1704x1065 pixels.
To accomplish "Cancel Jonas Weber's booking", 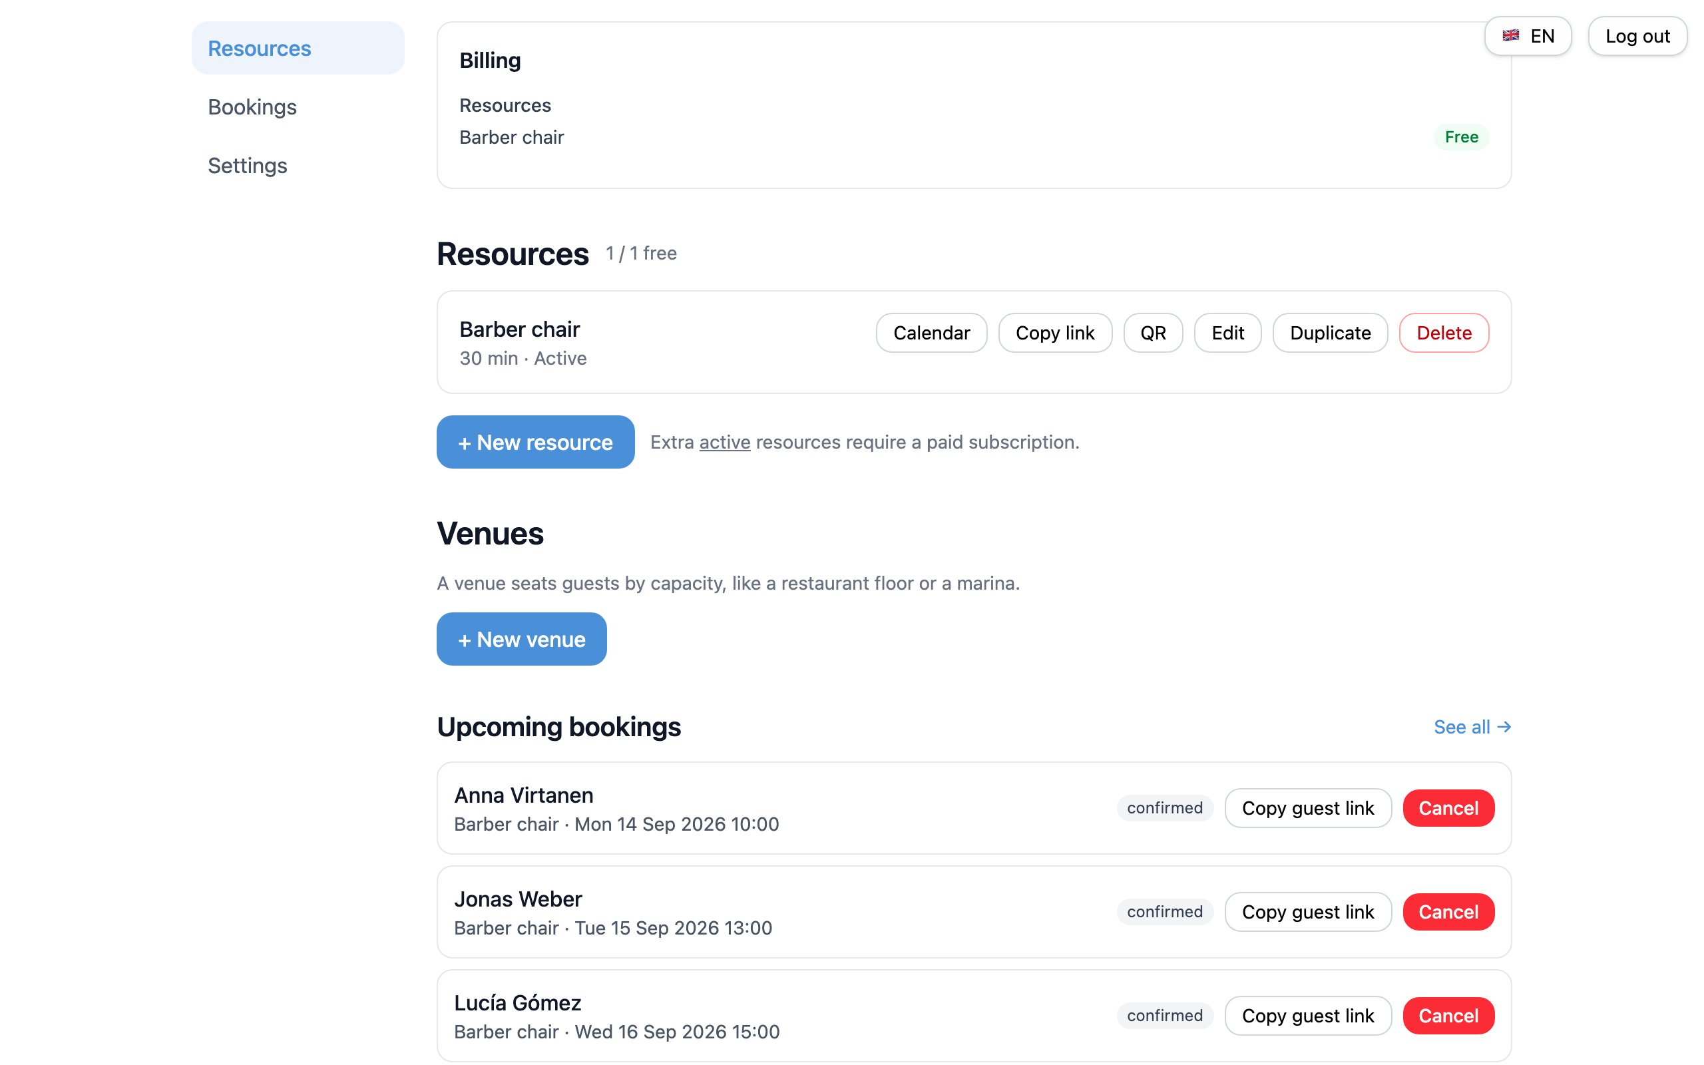I will click(1448, 911).
